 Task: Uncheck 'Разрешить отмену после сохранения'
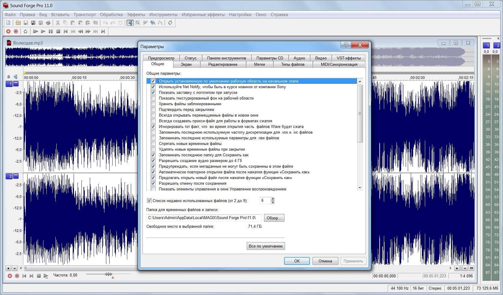pos(153,183)
